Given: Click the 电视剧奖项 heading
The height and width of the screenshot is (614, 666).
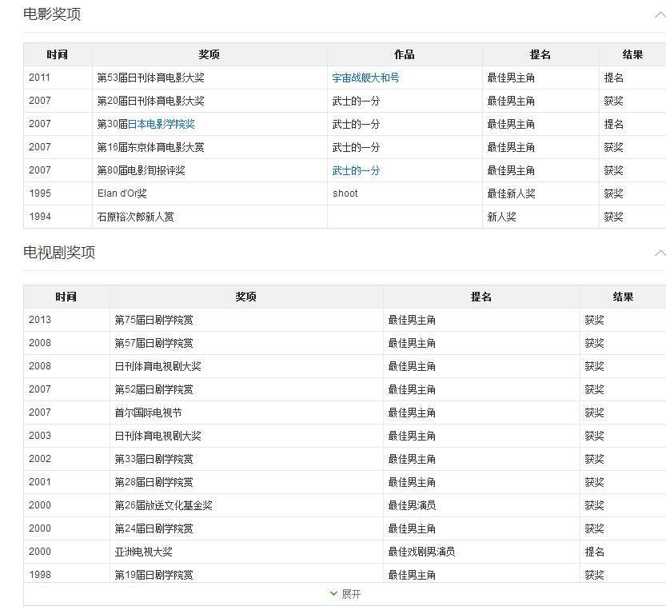Looking at the screenshot, I should point(59,252).
